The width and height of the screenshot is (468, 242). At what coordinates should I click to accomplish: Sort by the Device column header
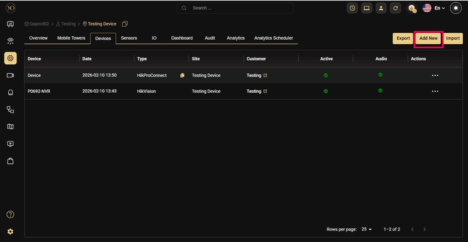click(x=35, y=59)
